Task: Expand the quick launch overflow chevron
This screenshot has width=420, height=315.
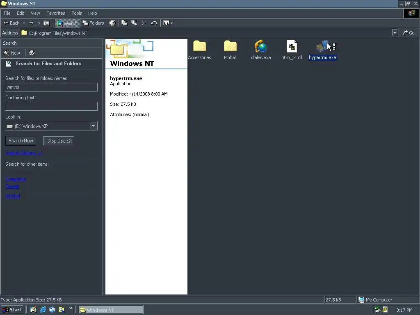Action: click(x=71, y=308)
